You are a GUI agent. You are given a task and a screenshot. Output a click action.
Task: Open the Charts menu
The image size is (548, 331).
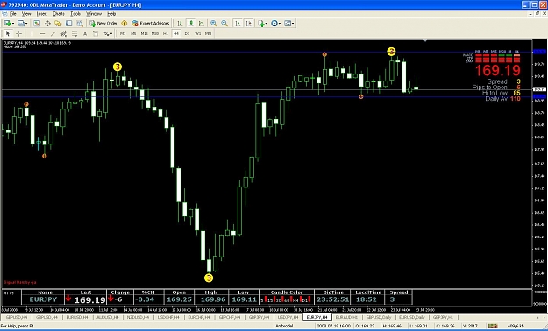[x=59, y=14]
